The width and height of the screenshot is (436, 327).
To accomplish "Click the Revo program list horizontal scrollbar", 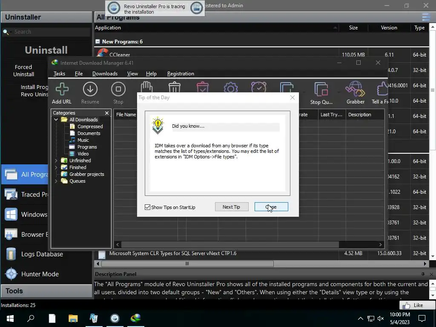I will tap(187, 264).
